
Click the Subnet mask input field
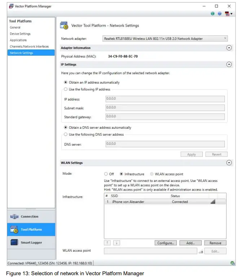pyautogui.click(x=165, y=108)
